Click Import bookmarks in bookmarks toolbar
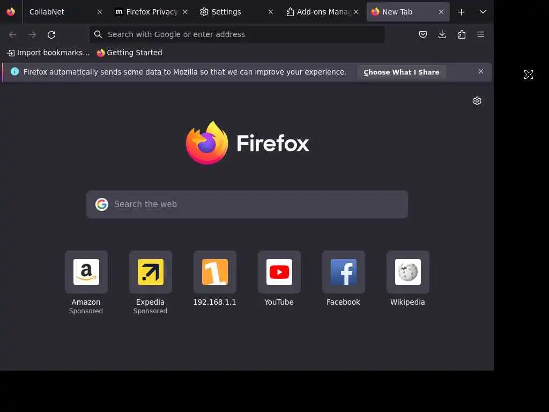The height and width of the screenshot is (412, 549). [x=48, y=53]
